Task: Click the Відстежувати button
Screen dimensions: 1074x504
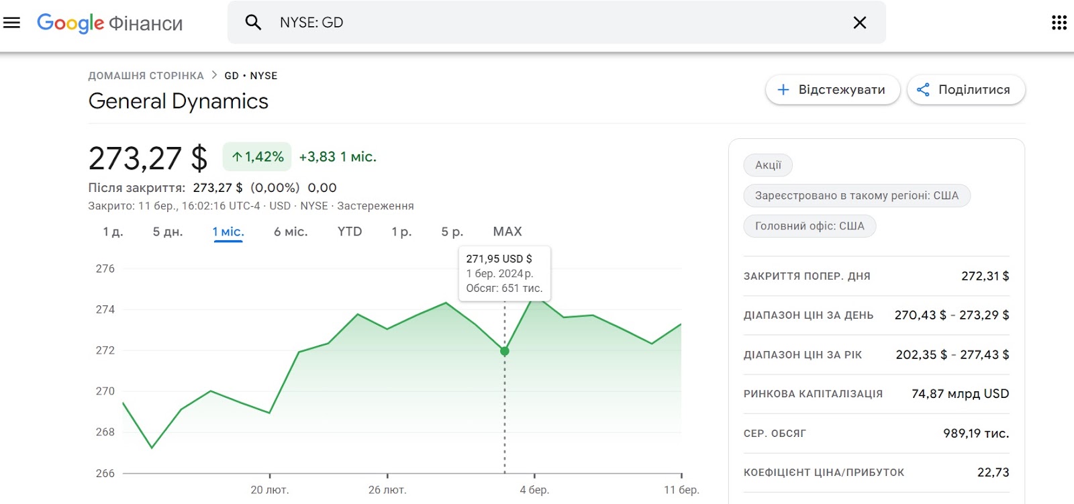Action: tap(832, 90)
